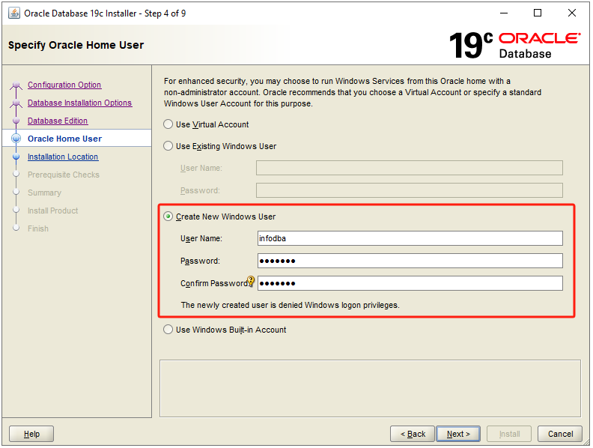Viewport: 593px width, 448px height.
Task: Select Use Existing Windows User option
Action: 168,146
